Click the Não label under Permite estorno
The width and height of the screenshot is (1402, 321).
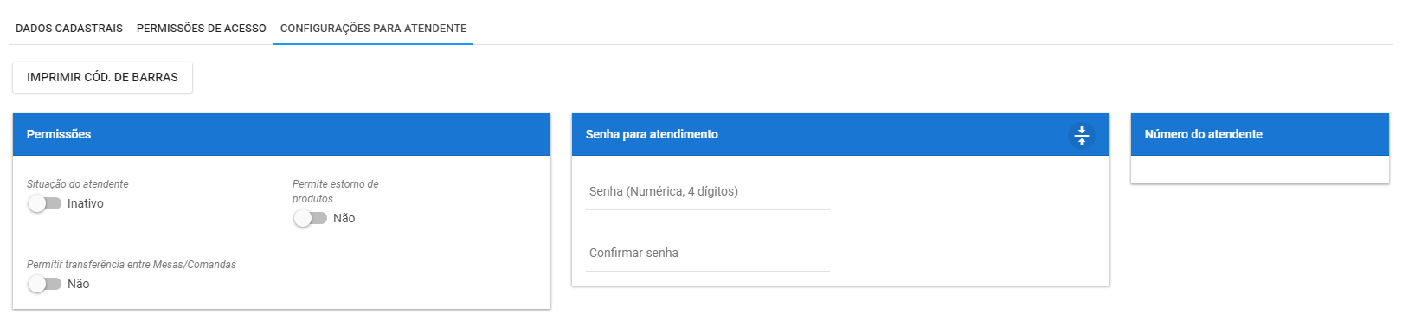click(344, 218)
